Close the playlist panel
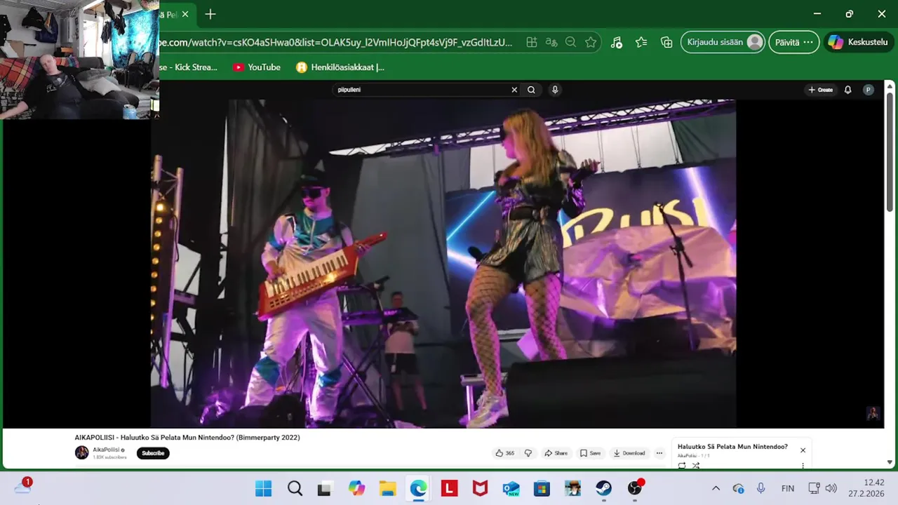This screenshot has width=898, height=505. coord(803,450)
